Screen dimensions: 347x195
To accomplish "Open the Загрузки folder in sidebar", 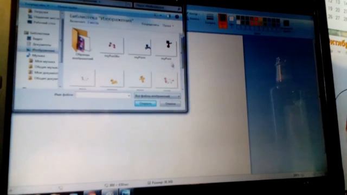I will click(x=38, y=11).
